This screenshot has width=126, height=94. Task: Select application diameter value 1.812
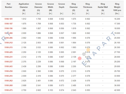click(24, 19)
